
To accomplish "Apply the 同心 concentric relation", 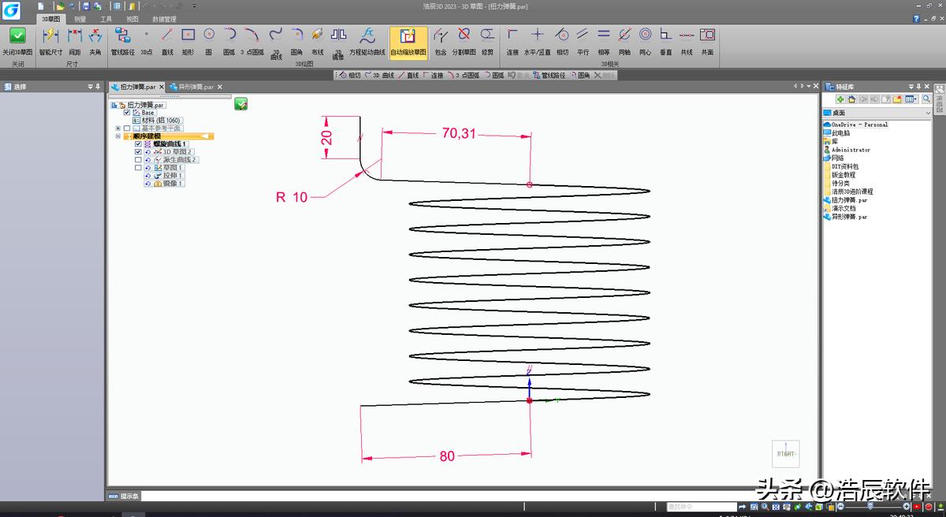I will pos(645,41).
